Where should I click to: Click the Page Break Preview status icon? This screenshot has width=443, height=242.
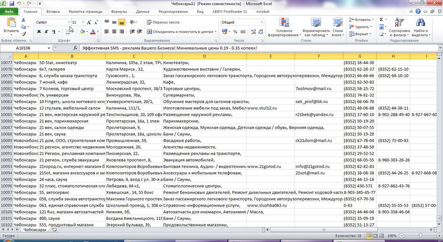coord(382,236)
